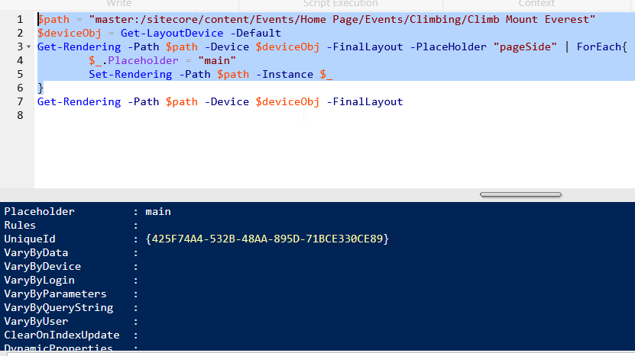This screenshot has height=356, width=635.
Task: Place cursor after closing brace on line 6
Action: click(44, 88)
